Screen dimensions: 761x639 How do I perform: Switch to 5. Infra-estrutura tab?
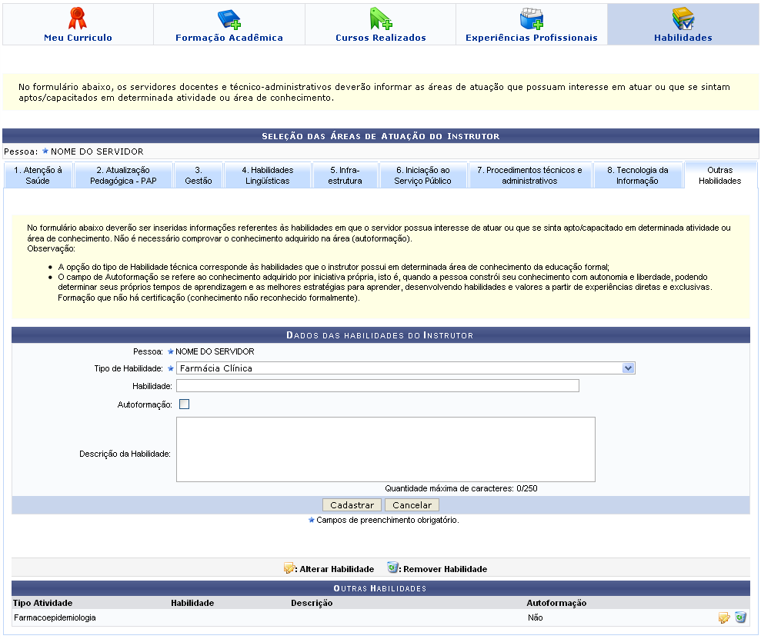345,175
